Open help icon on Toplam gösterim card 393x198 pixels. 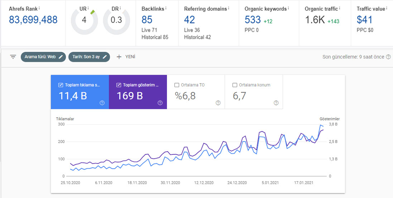point(160,103)
